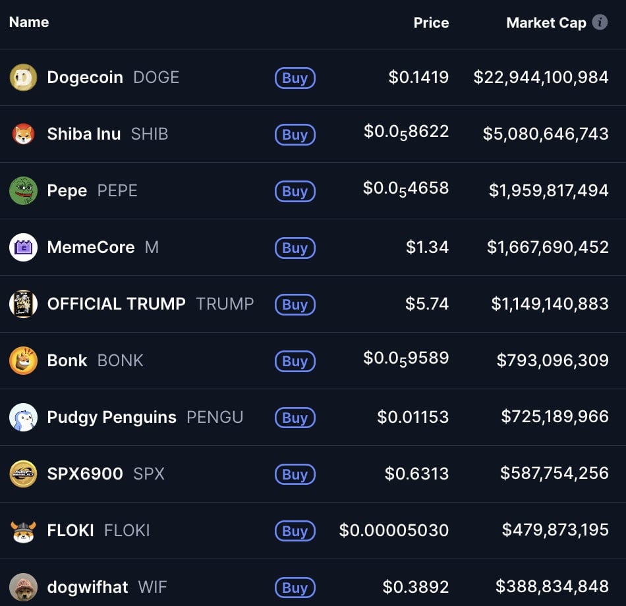Open the Shiba Inu logo icon
The width and height of the screenshot is (626, 606).
[23, 134]
